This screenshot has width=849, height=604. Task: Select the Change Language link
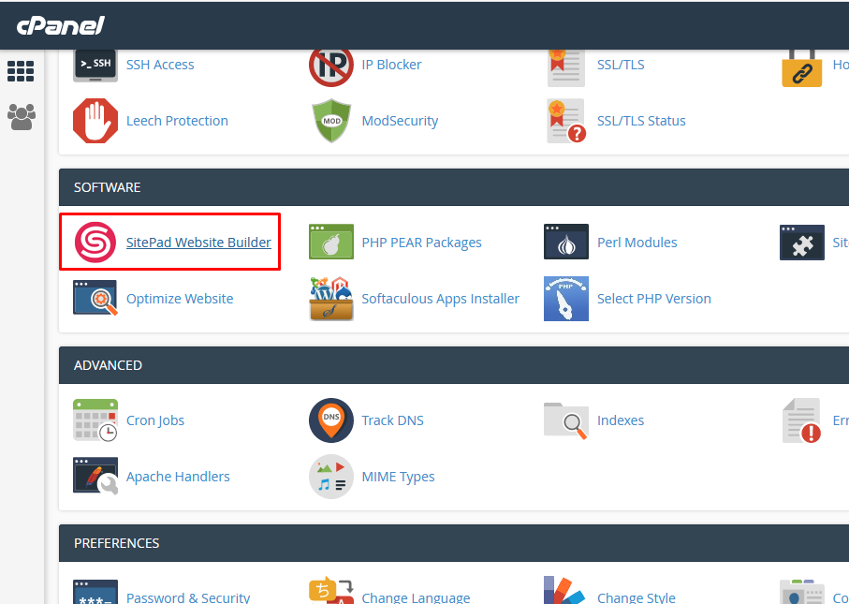[416, 597]
